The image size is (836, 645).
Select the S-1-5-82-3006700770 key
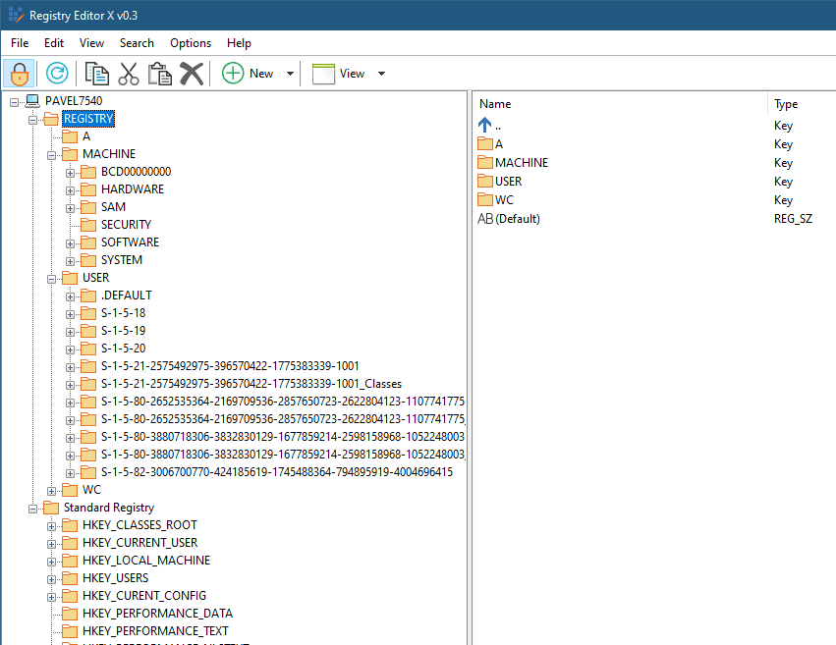(x=277, y=472)
